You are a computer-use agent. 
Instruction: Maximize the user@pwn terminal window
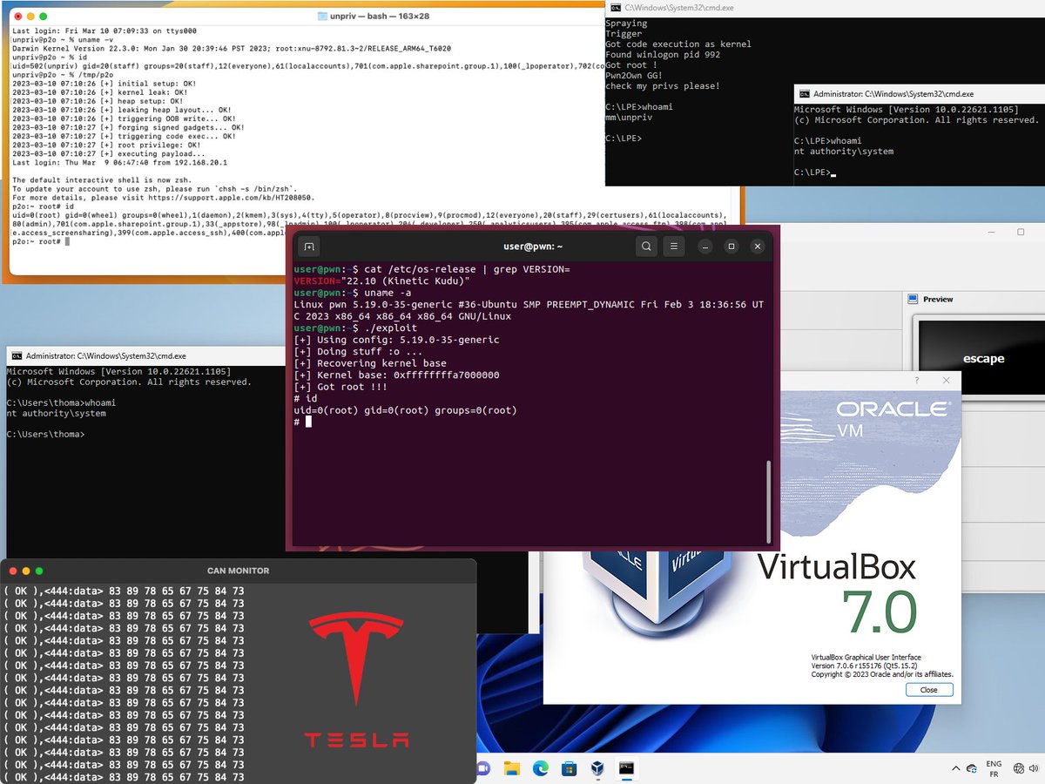tap(731, 247)
